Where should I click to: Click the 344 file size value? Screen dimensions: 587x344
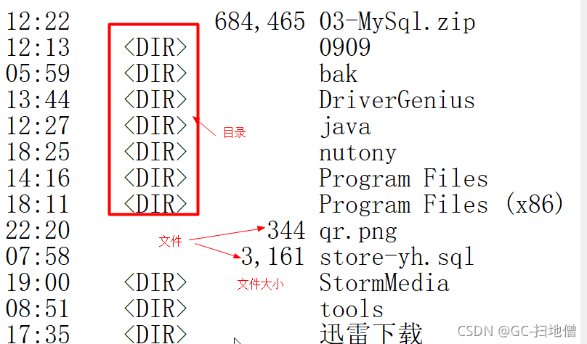pos(286,230)
